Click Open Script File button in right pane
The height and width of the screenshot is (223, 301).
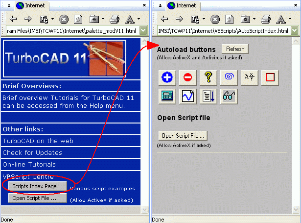183,136
